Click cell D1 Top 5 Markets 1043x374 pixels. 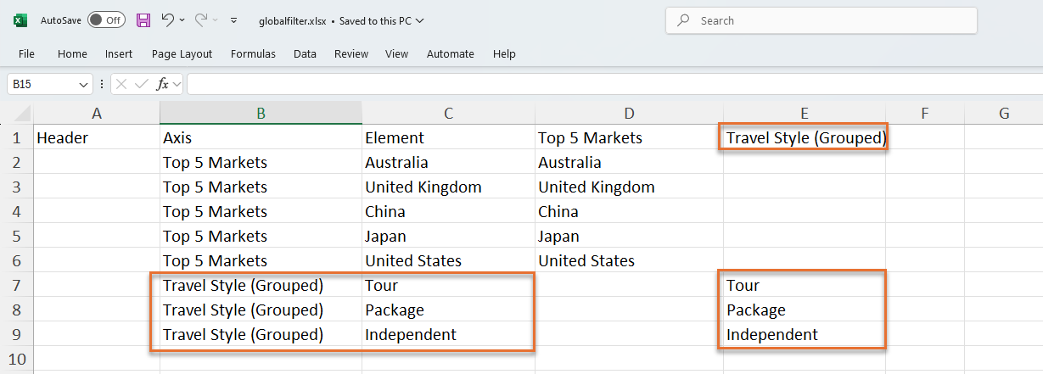629,137
